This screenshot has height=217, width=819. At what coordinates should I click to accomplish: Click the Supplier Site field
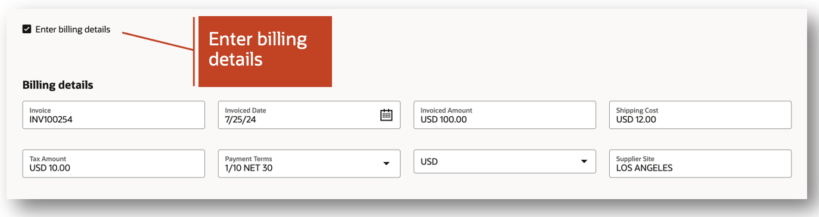click(x=700, y=163)
